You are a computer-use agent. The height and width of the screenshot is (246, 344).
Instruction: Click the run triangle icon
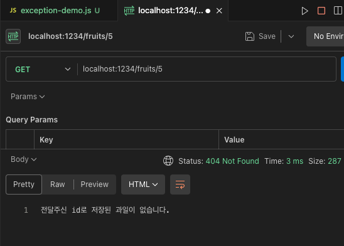coord(304,11)
